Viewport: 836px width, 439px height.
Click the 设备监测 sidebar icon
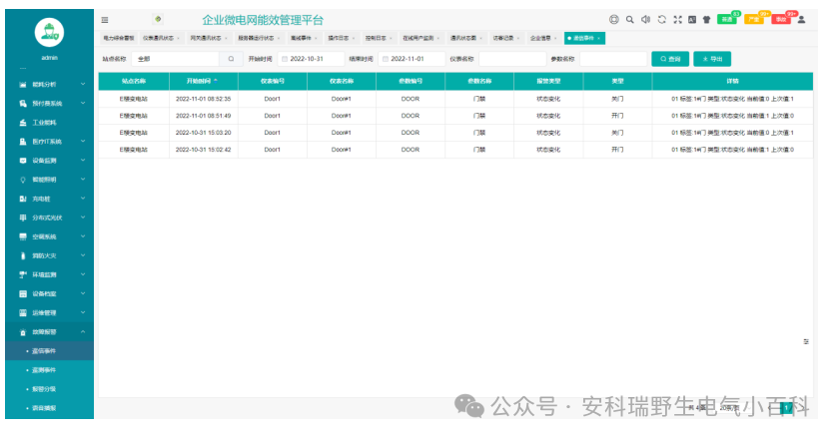(x=22, y=161)
